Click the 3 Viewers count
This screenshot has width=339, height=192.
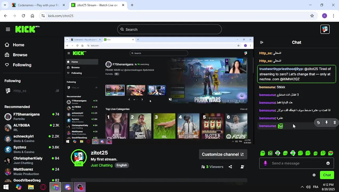[x=212, y=167]
